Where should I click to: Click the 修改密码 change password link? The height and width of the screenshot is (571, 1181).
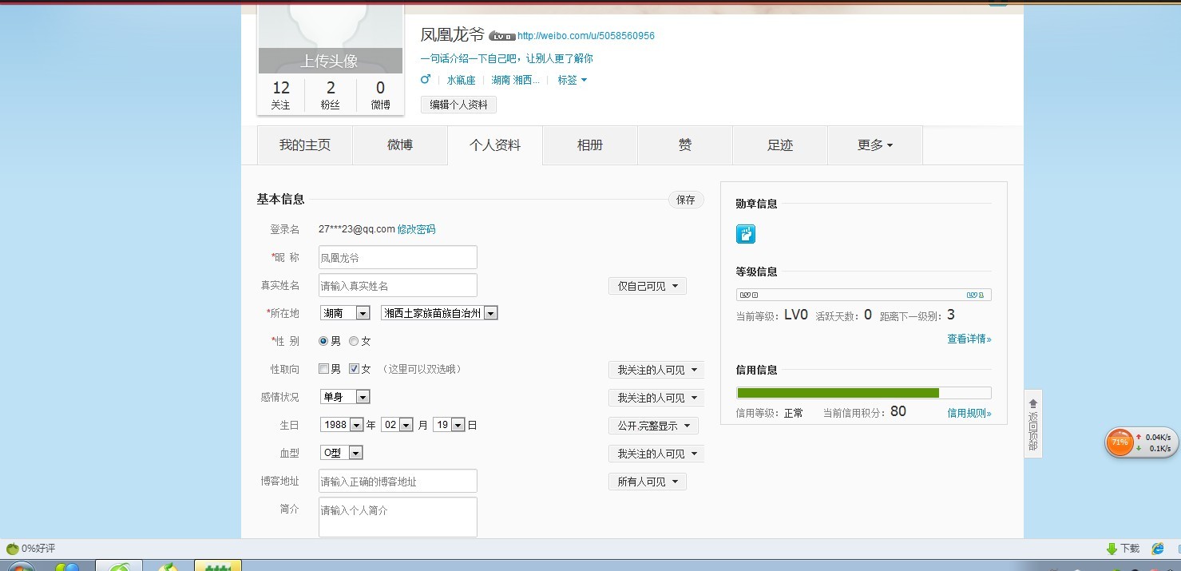[416, 229]
